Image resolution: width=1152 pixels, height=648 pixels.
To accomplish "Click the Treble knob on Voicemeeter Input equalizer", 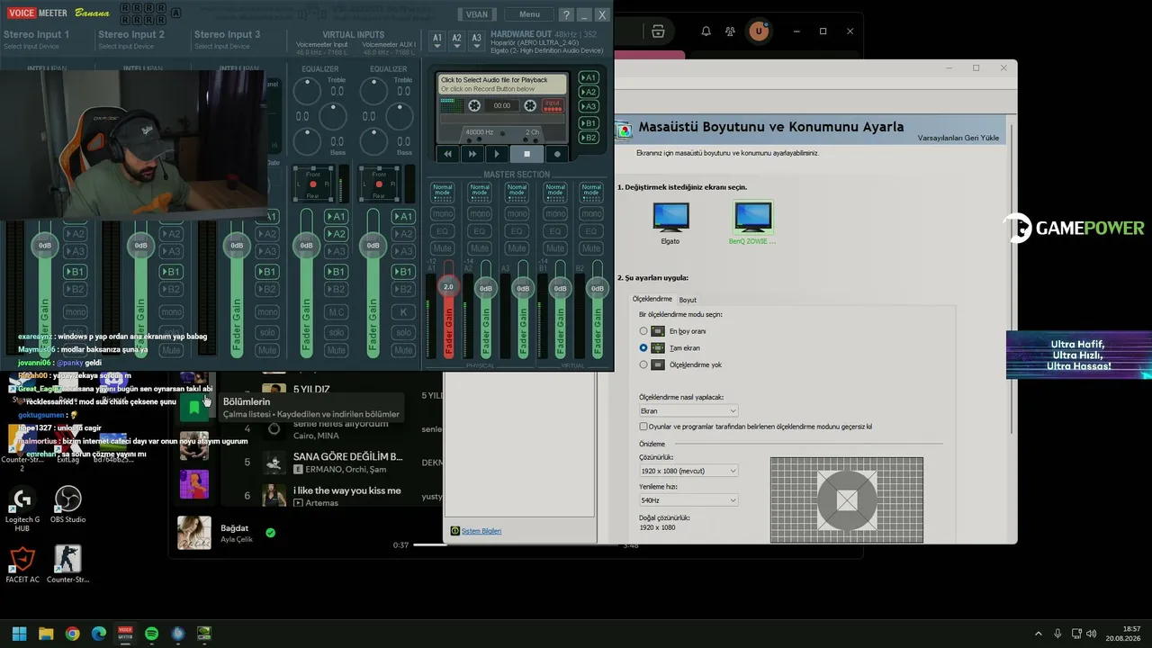I will click(x=307, y=90).
